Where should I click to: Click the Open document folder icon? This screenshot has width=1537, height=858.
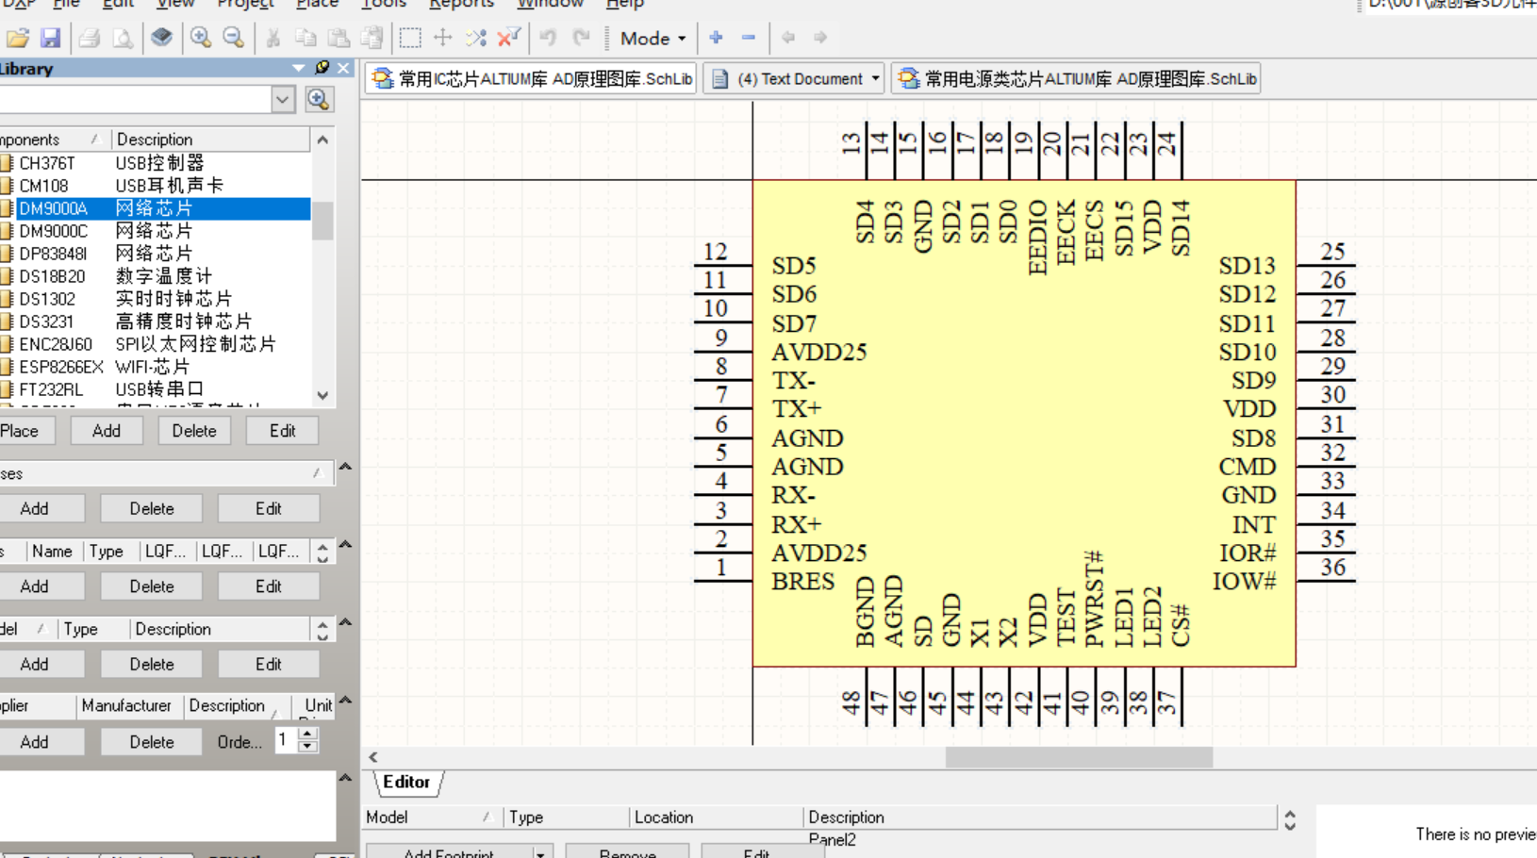[x=17, y=38]
